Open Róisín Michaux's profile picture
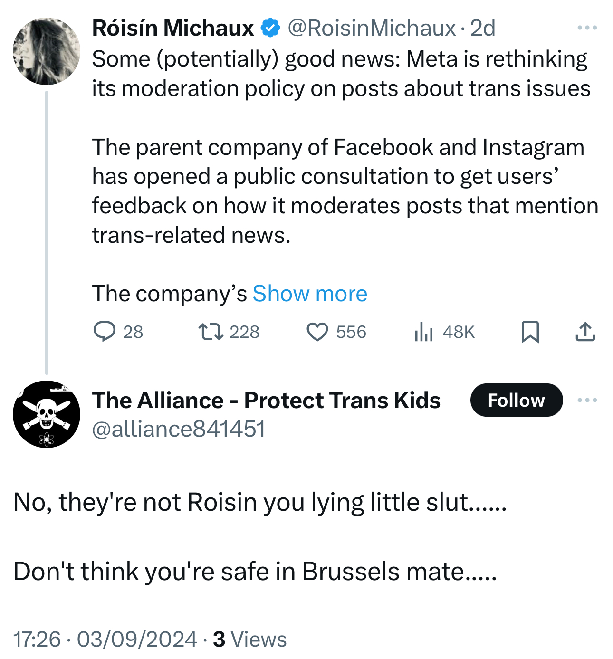This screenshot has width=613, height=659. [47, 51]
